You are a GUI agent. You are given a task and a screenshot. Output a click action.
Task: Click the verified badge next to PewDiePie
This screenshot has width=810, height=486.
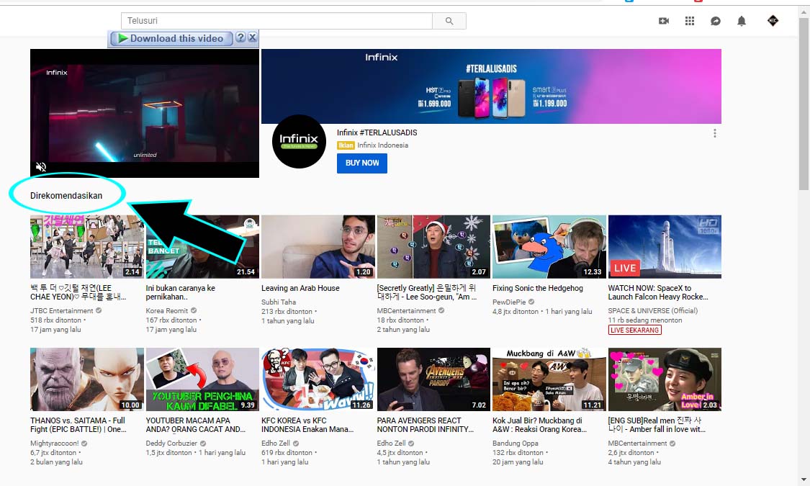(x=531, y=302)
